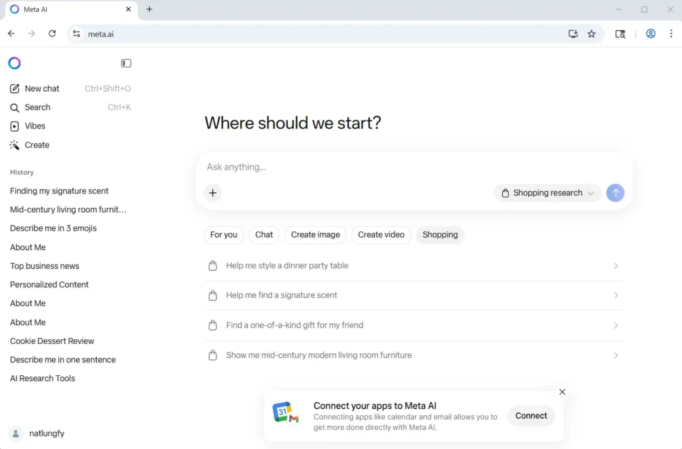The height and width of the screenshot is (449, 682).
Task: Toggle the Shopping mode chip
Action: click(x=440, y=235)
